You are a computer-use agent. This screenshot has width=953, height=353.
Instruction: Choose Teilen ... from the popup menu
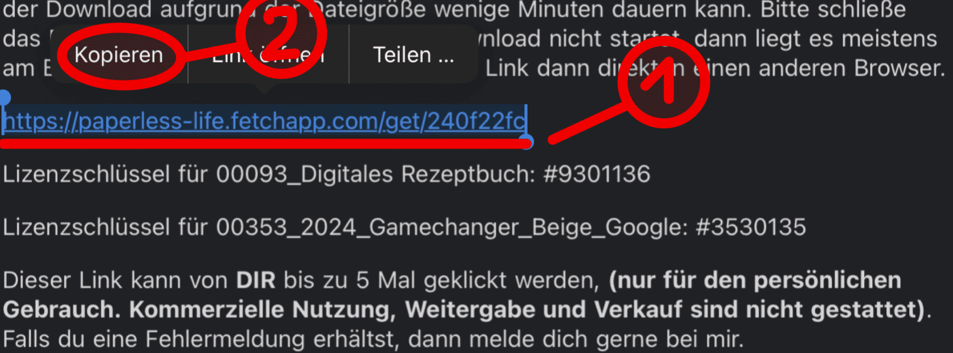coord(414,55)
